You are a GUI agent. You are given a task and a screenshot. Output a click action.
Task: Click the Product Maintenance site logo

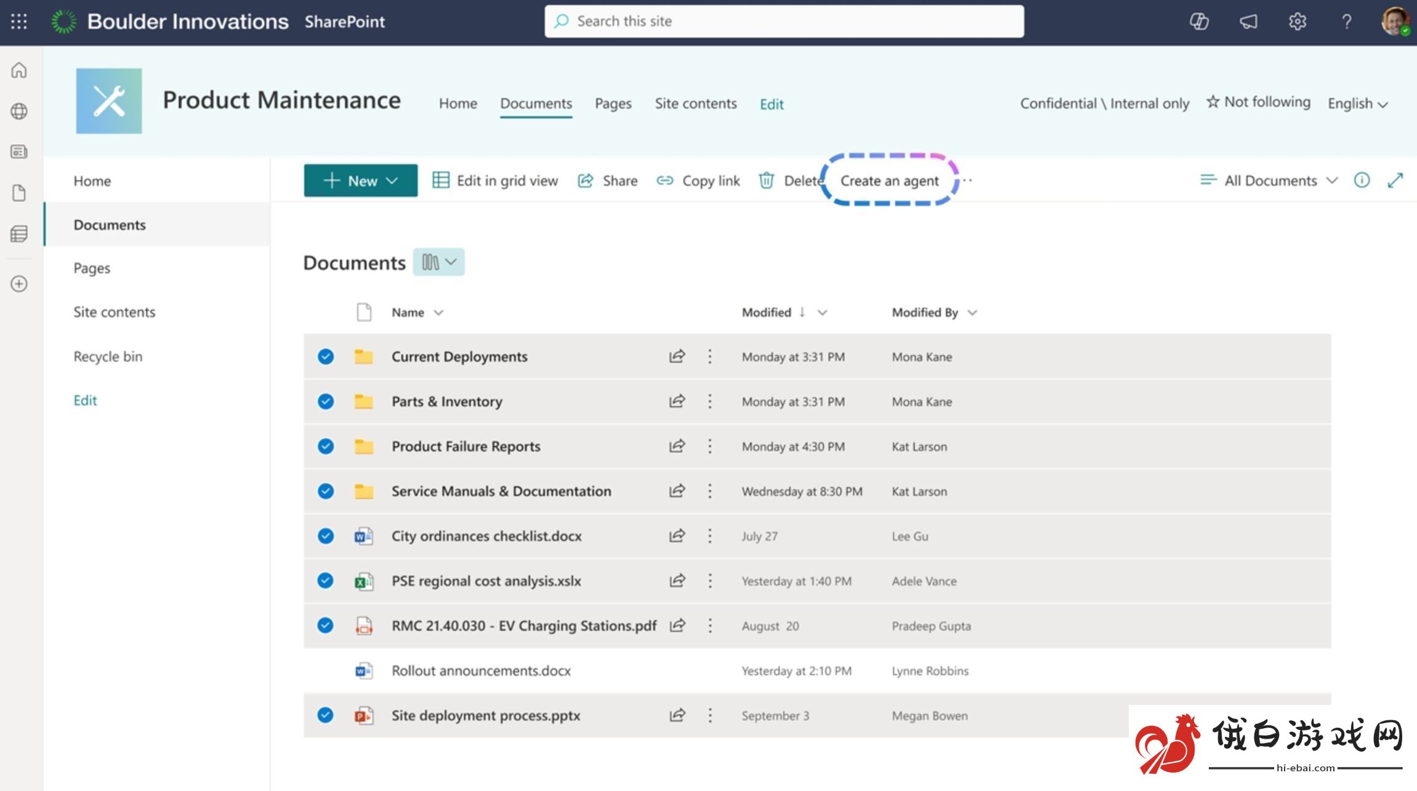(x=109, y=101)
